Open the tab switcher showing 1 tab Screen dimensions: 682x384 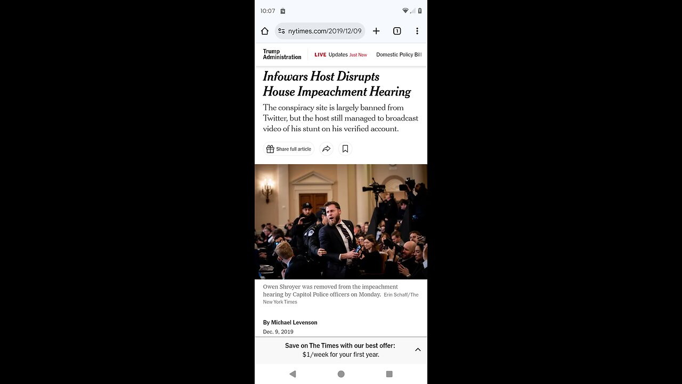(x=397, y=31)
